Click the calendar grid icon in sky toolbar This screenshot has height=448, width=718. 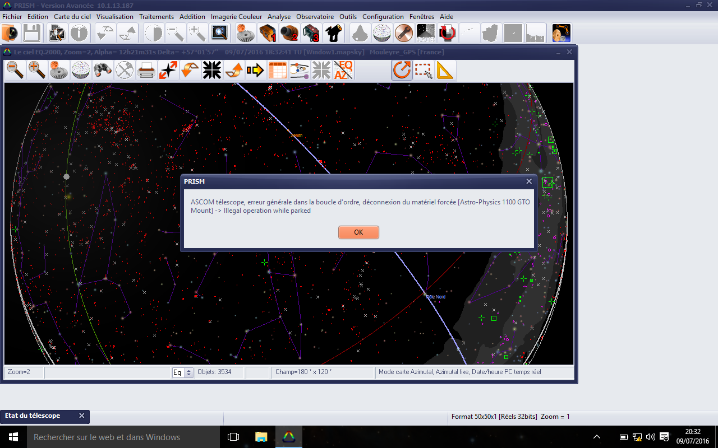click(278, 71)
